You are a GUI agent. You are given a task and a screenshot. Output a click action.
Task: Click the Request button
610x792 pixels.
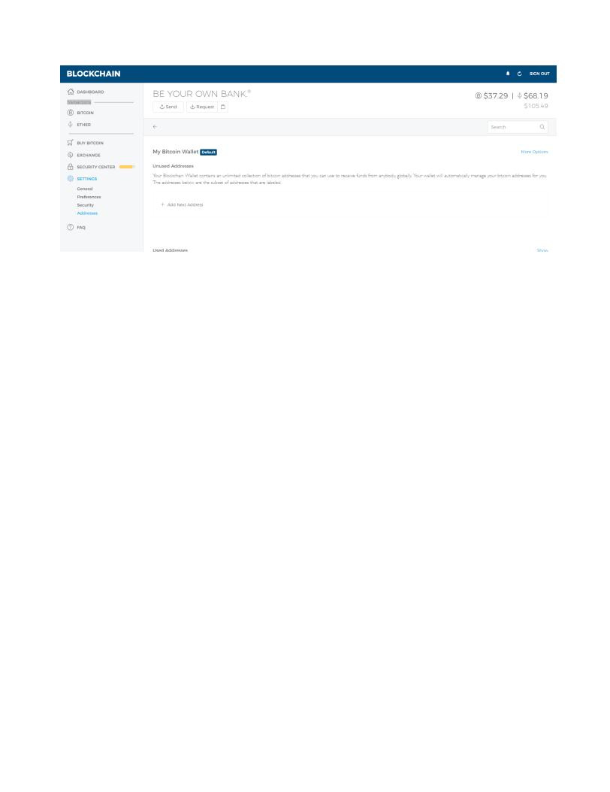[x=202, y=107]
